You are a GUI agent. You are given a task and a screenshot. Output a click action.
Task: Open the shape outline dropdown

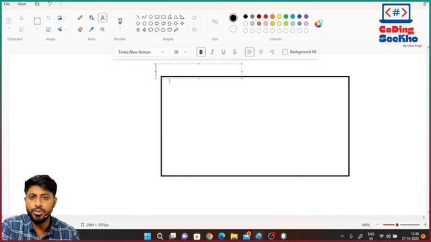pos(197,18)
